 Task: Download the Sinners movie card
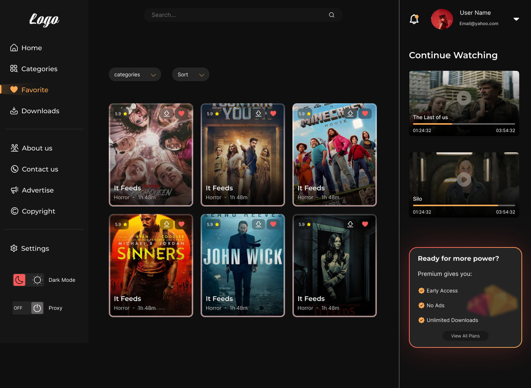(x=167, y=224)
